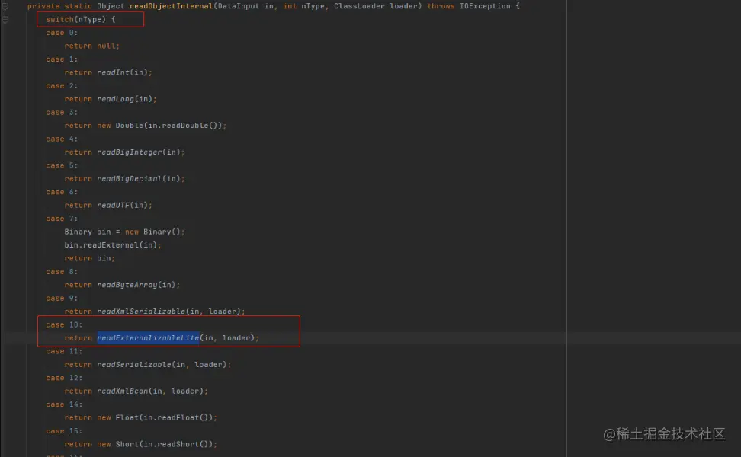The image size is (741, 457).
Task: Click the new Double(in.readDouble()) expression
Action: 160,126
